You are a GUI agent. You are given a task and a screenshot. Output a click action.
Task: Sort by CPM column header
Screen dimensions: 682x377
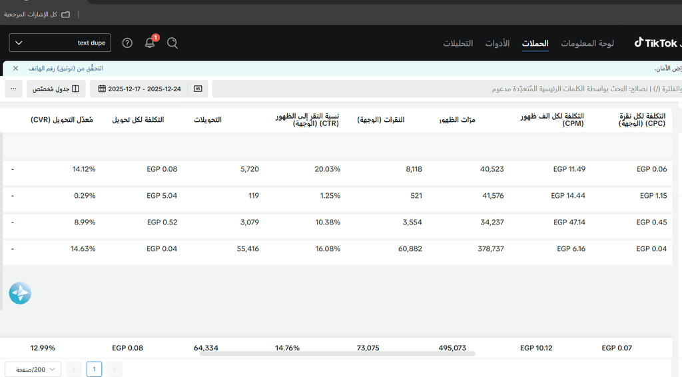coord(552,120)
